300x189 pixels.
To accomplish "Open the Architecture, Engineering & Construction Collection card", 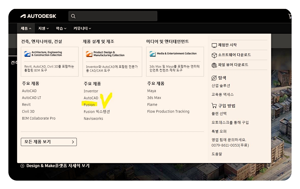I will (50, 62).
